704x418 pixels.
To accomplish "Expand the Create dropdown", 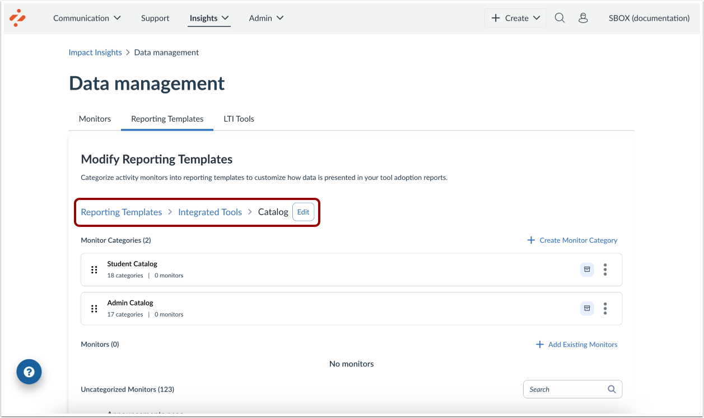I will click(514, 17).
